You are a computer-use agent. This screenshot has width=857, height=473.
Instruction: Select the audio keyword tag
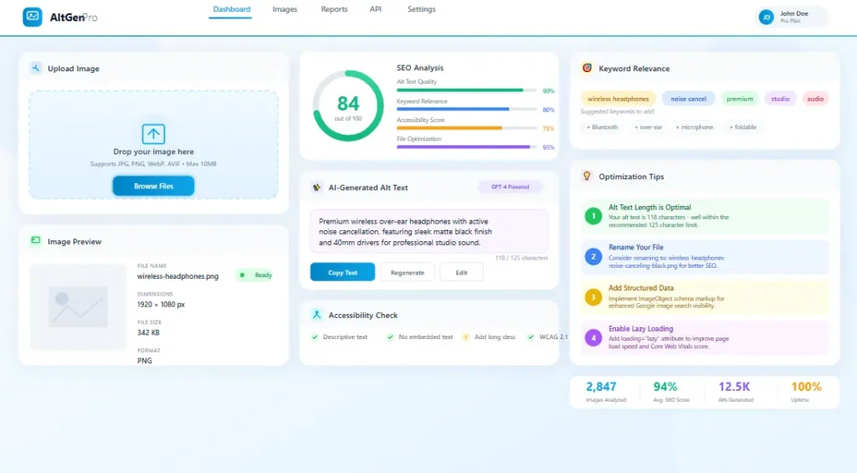[x=815, y=99]
